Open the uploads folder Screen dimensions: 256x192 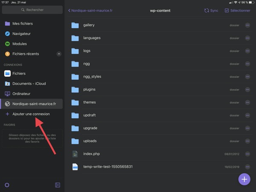[90, 141]
